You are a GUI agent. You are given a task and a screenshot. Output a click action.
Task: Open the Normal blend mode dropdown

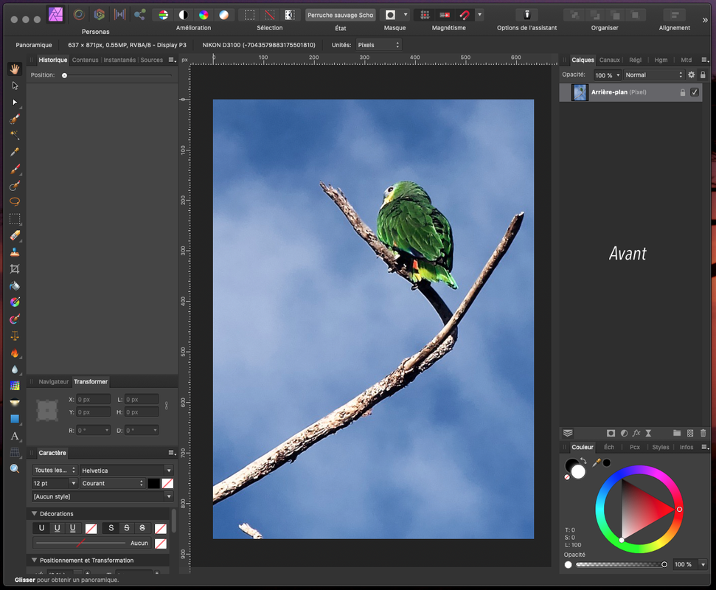(653, 75)
